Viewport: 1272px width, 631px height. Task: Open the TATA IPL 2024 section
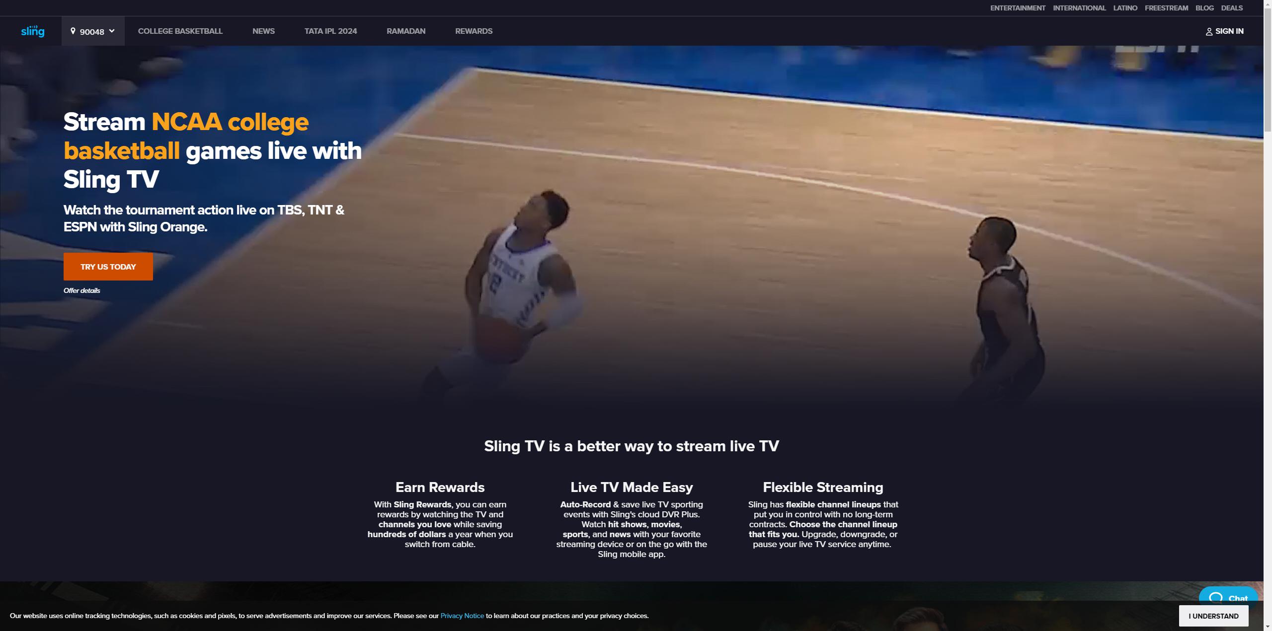pos(330,31)
